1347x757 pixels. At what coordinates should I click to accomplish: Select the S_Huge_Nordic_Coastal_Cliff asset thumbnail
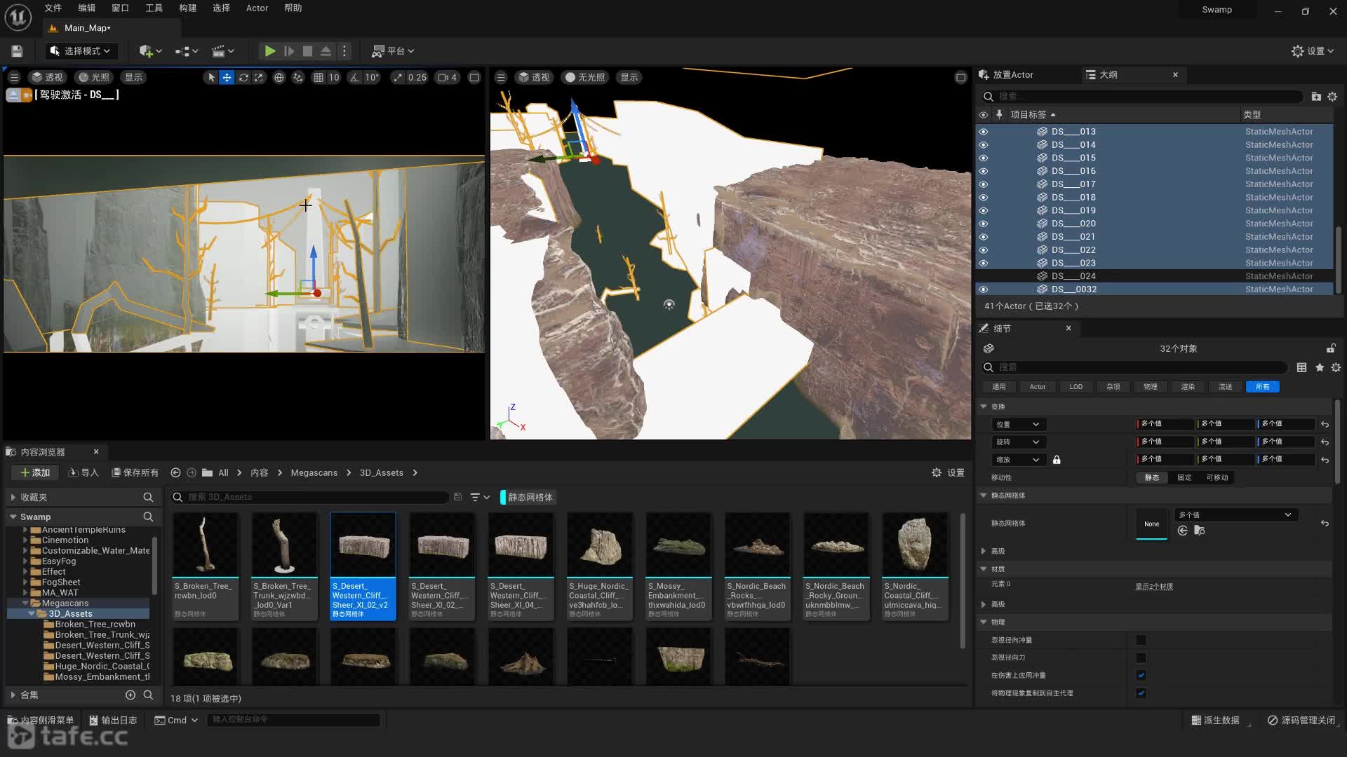click(600, 547)
